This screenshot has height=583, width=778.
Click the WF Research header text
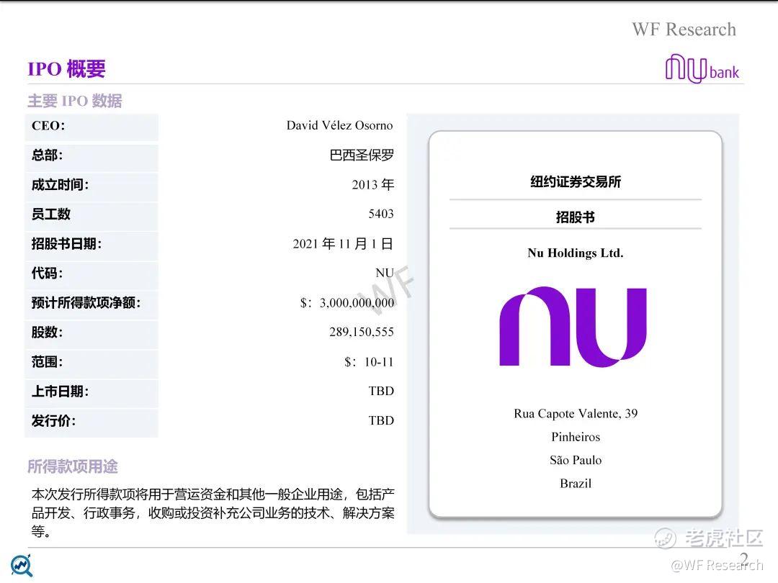[x=684, y=30]
